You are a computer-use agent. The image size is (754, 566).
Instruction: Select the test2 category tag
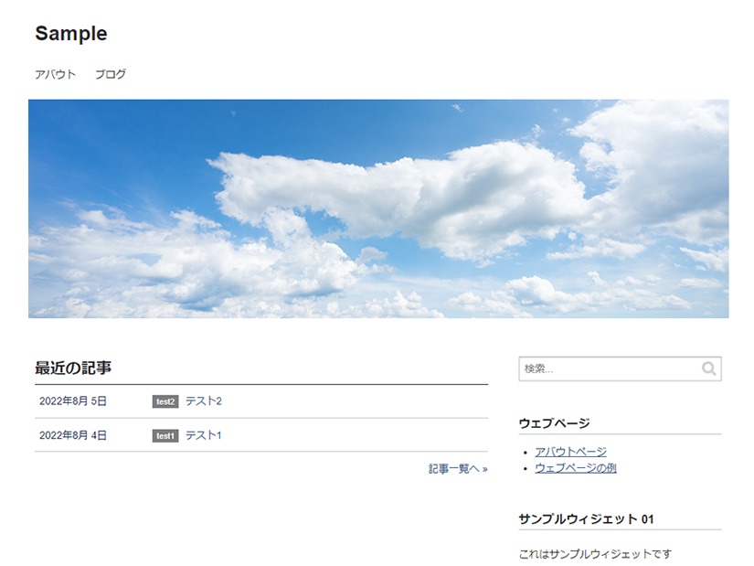[x=165, y=401]
